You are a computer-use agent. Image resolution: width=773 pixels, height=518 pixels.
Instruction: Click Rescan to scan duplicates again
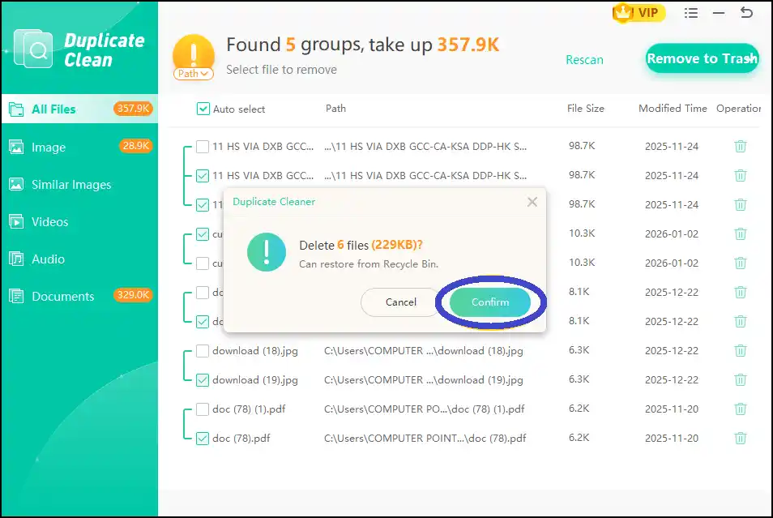click(x=584, y=59)
